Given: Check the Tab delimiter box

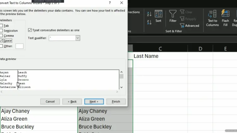Looking at the screenshot, I should pos(1,26).
